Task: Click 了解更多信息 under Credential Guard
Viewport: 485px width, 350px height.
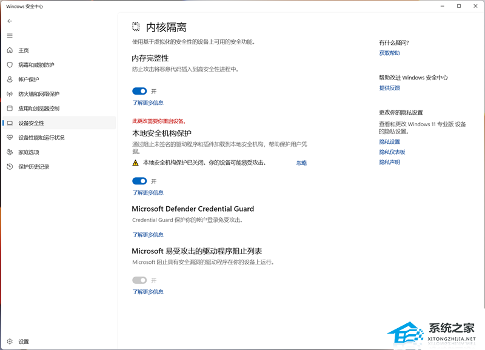Action: click(x=148, y=235)
